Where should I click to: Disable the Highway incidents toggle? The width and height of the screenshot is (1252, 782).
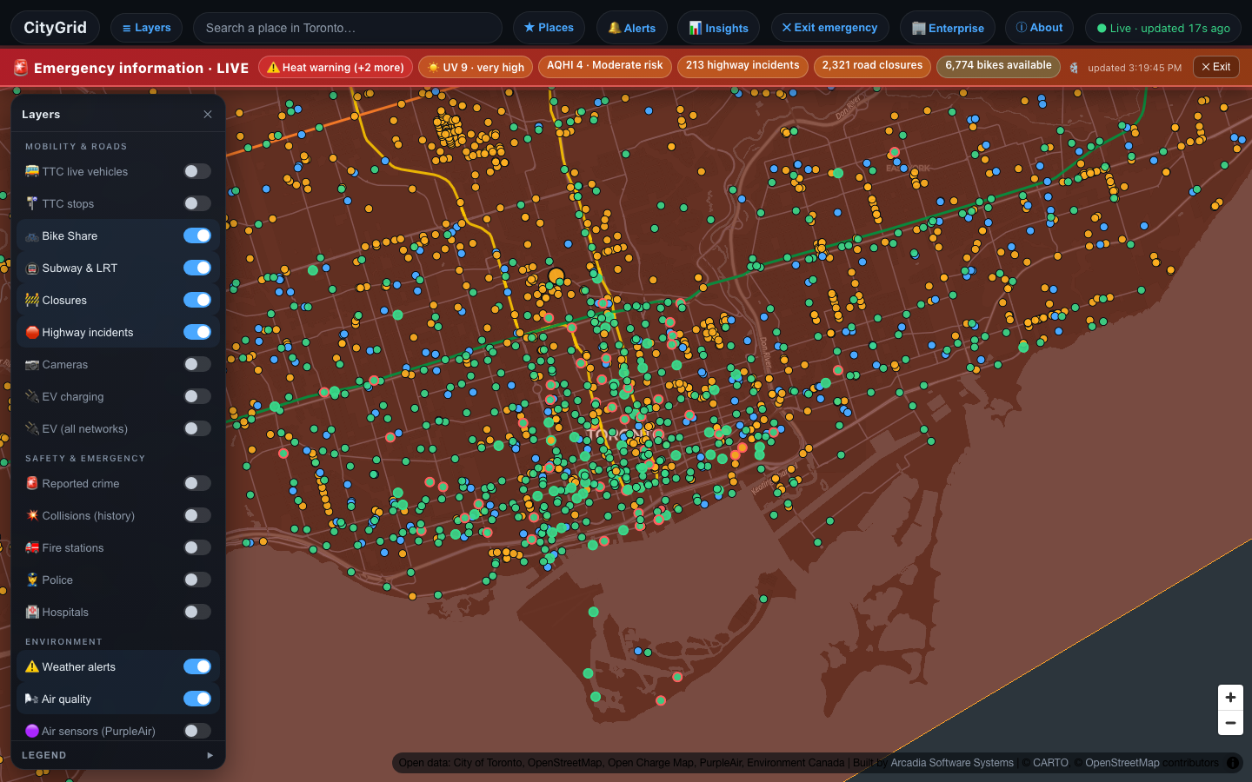(197, 332)
